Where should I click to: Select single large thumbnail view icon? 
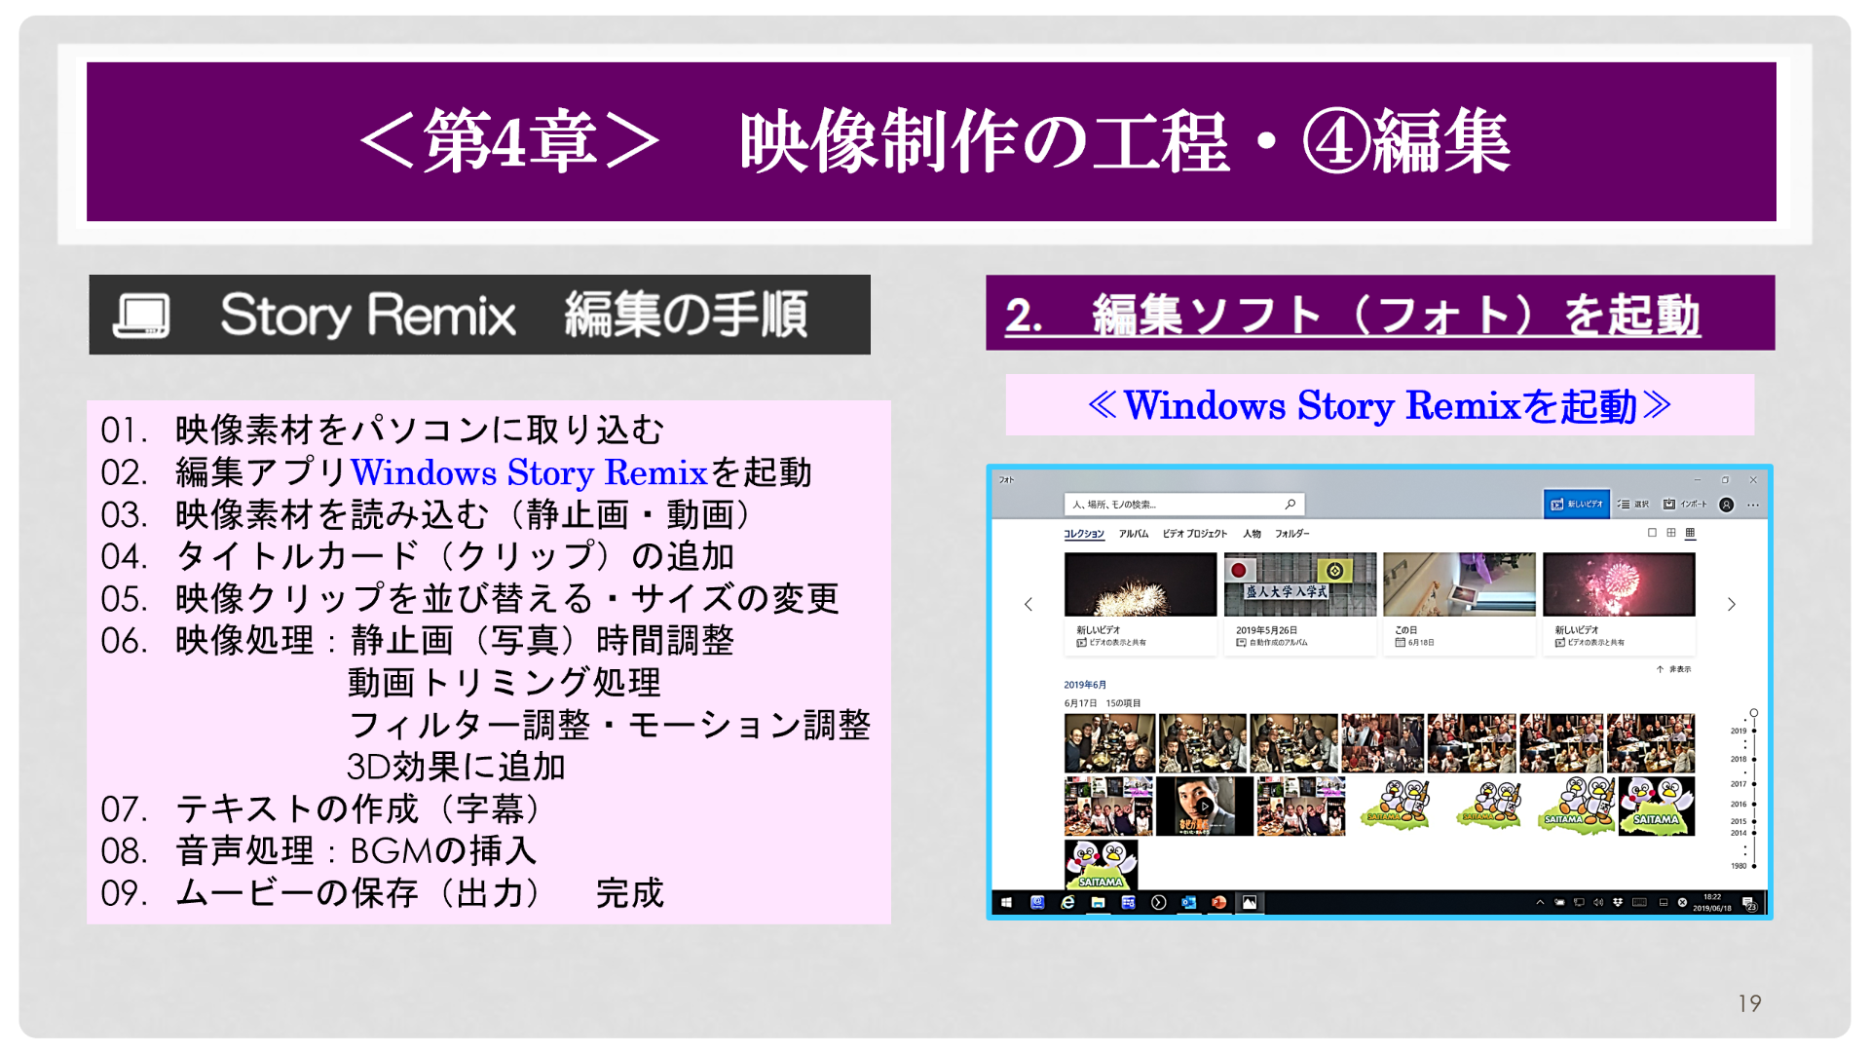[x=1652, y=533]
